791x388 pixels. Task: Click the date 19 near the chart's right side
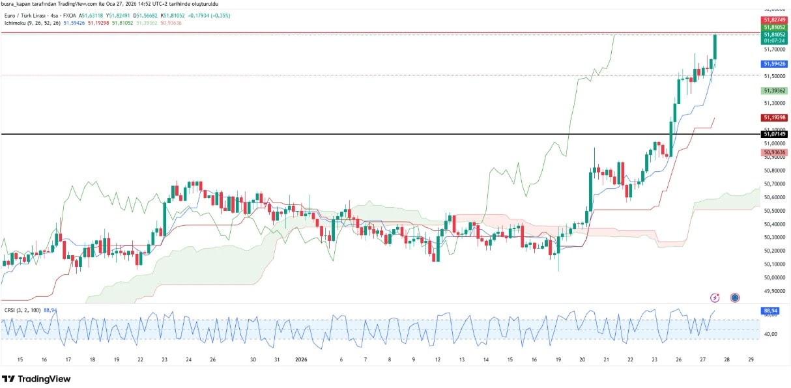(558, 359)
